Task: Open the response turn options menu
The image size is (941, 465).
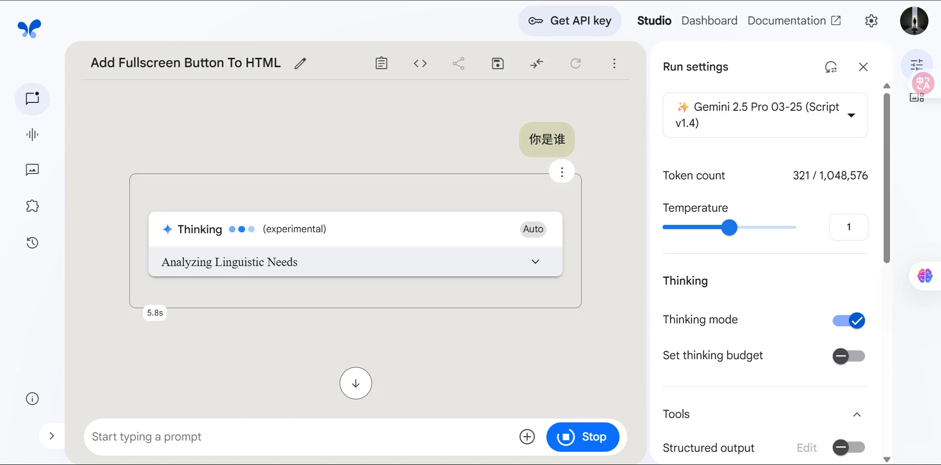Action: [x=562, y=172]
